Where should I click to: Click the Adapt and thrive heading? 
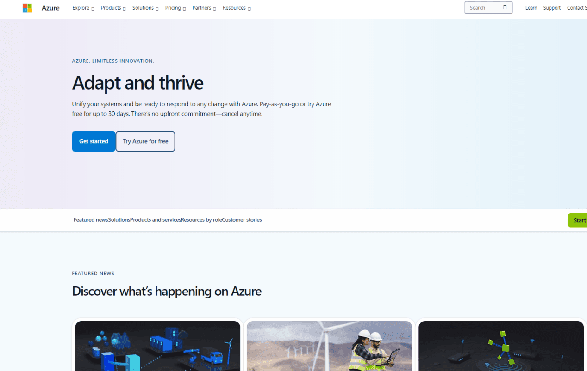click(137, 83)
